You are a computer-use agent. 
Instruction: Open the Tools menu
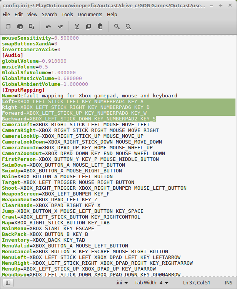coord(67,14)
